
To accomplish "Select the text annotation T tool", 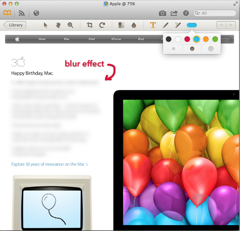I will coord(153,25).
